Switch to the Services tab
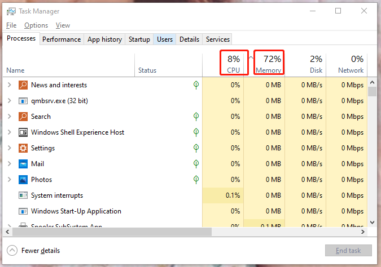The width and height of the screenshot is (381, 267). tap(218, 39)
